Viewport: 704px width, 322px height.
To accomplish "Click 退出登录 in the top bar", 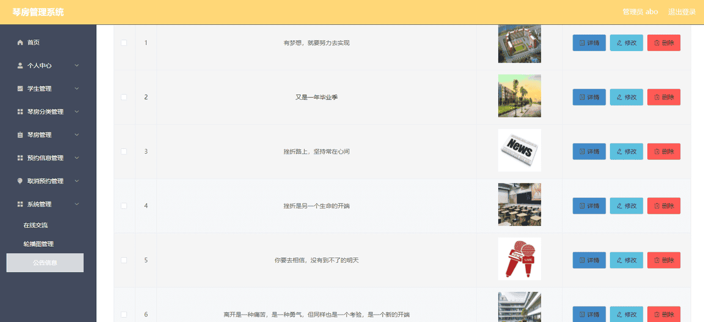I will click(682, 10).
